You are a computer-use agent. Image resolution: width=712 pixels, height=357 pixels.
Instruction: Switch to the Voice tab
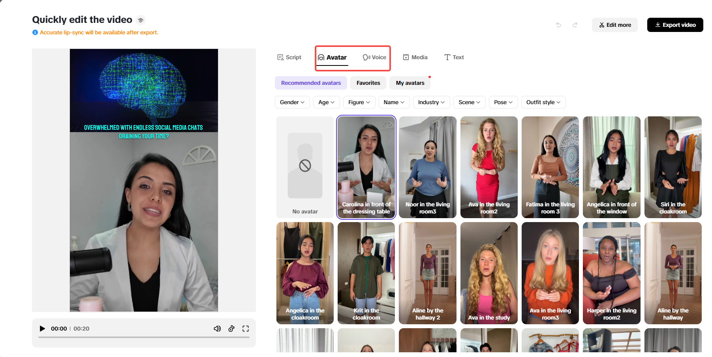click(x=374, y=57)
